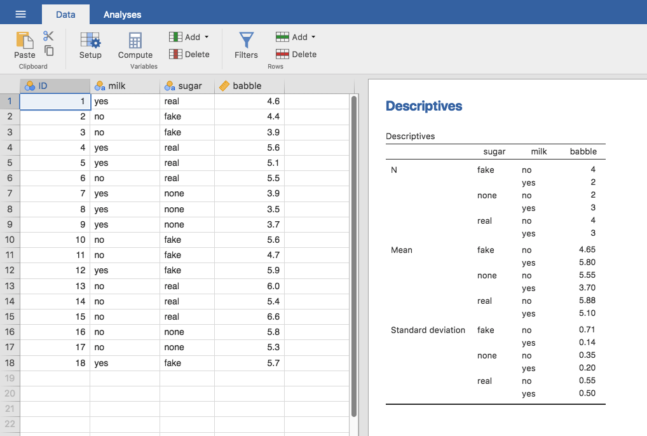
Task: Select the Cut scissors icon
Action: (x=49, y=36)
